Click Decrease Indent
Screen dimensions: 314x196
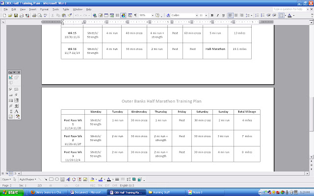click(x=268, y=15)
